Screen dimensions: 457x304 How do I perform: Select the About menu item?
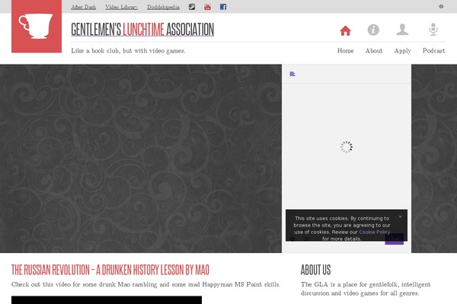tap(374, 51)
